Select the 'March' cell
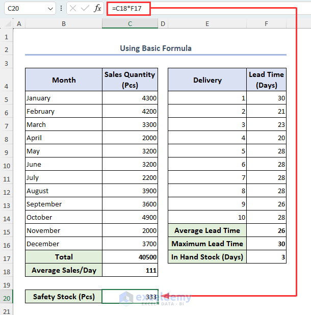The height and width of the screenshot is (315, 311). pyautogui.click(x=64, y=124)
